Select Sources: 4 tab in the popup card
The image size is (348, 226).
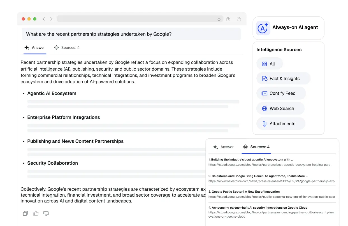[256, 147]
